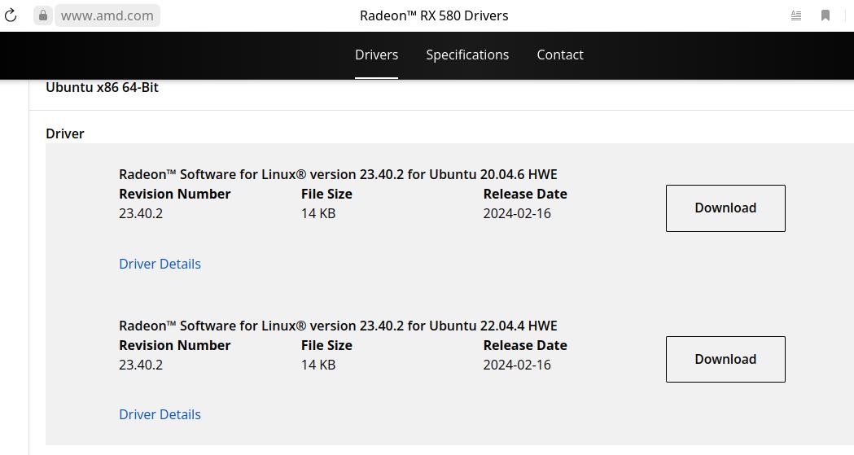Viewport: 854px width, 455px height.
Task: Bookmark this page
Action: [x=826, y=15]
